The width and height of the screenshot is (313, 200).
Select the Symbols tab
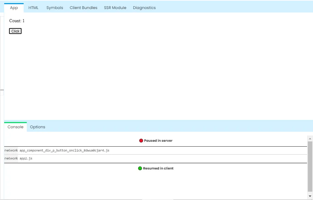pos(55,8)
